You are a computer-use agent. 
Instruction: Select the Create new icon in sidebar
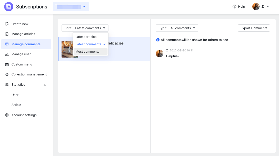tap(7, 24)
